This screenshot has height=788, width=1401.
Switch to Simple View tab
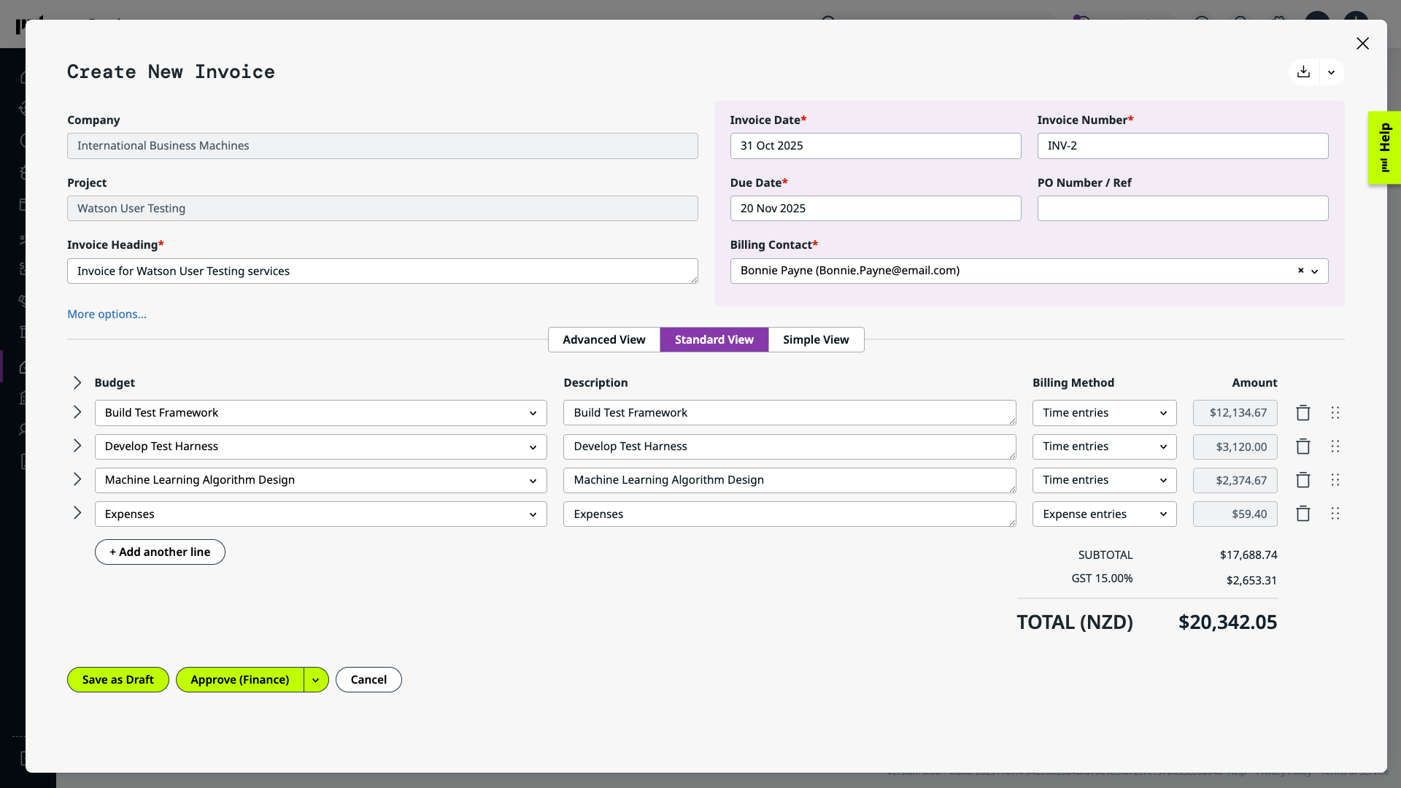pos(815,340)
